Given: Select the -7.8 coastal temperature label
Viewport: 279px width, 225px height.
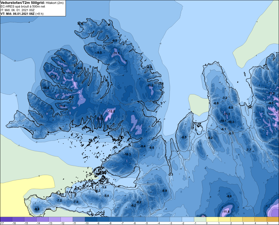Looking at the screenshot, I should (x=161, y=84).
